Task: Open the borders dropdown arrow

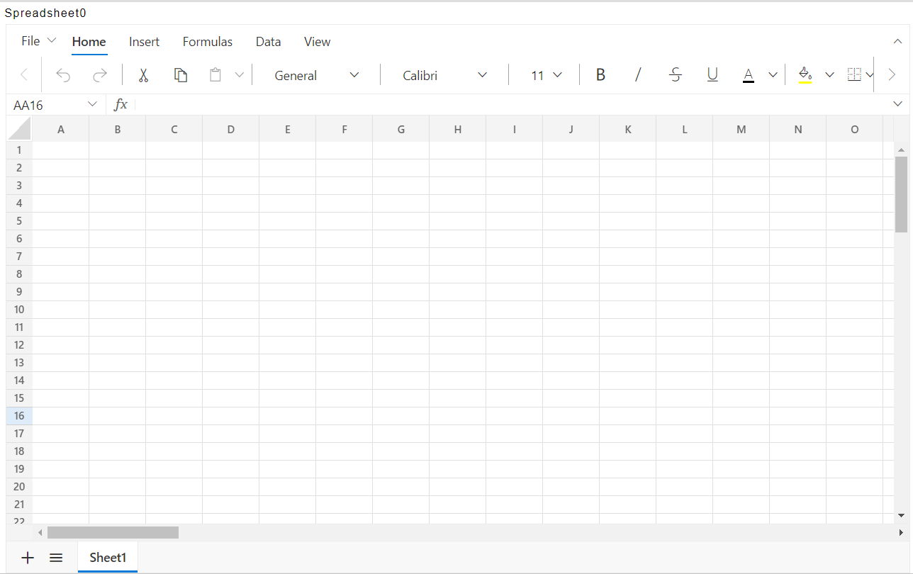Action: pos(870,75)
